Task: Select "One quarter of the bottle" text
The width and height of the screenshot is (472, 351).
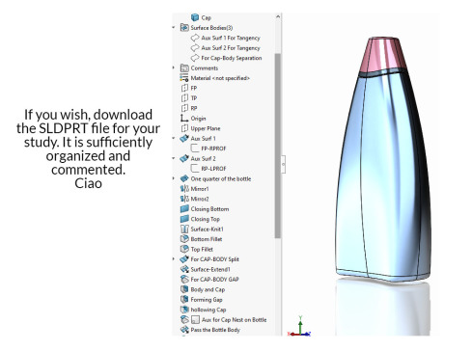Action: (x=221, y=178)
